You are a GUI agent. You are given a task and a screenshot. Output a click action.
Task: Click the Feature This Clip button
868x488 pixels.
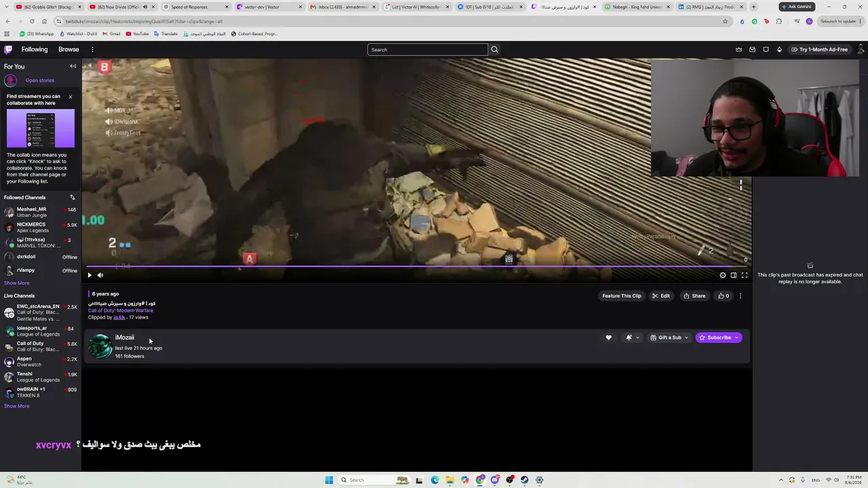(621, 296)
